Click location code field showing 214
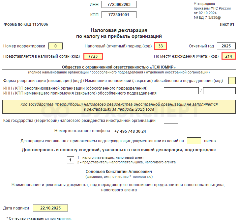The height and width of the screenshot is (222, 238). 228,56
